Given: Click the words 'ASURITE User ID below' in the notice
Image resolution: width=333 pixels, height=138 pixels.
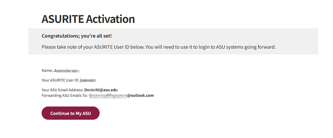Looking at the screenshot, I should tap(119, 47).
